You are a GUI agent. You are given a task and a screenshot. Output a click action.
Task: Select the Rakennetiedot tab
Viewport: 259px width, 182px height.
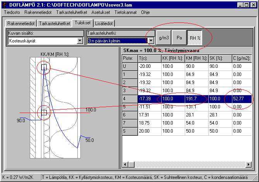(21, 24)
